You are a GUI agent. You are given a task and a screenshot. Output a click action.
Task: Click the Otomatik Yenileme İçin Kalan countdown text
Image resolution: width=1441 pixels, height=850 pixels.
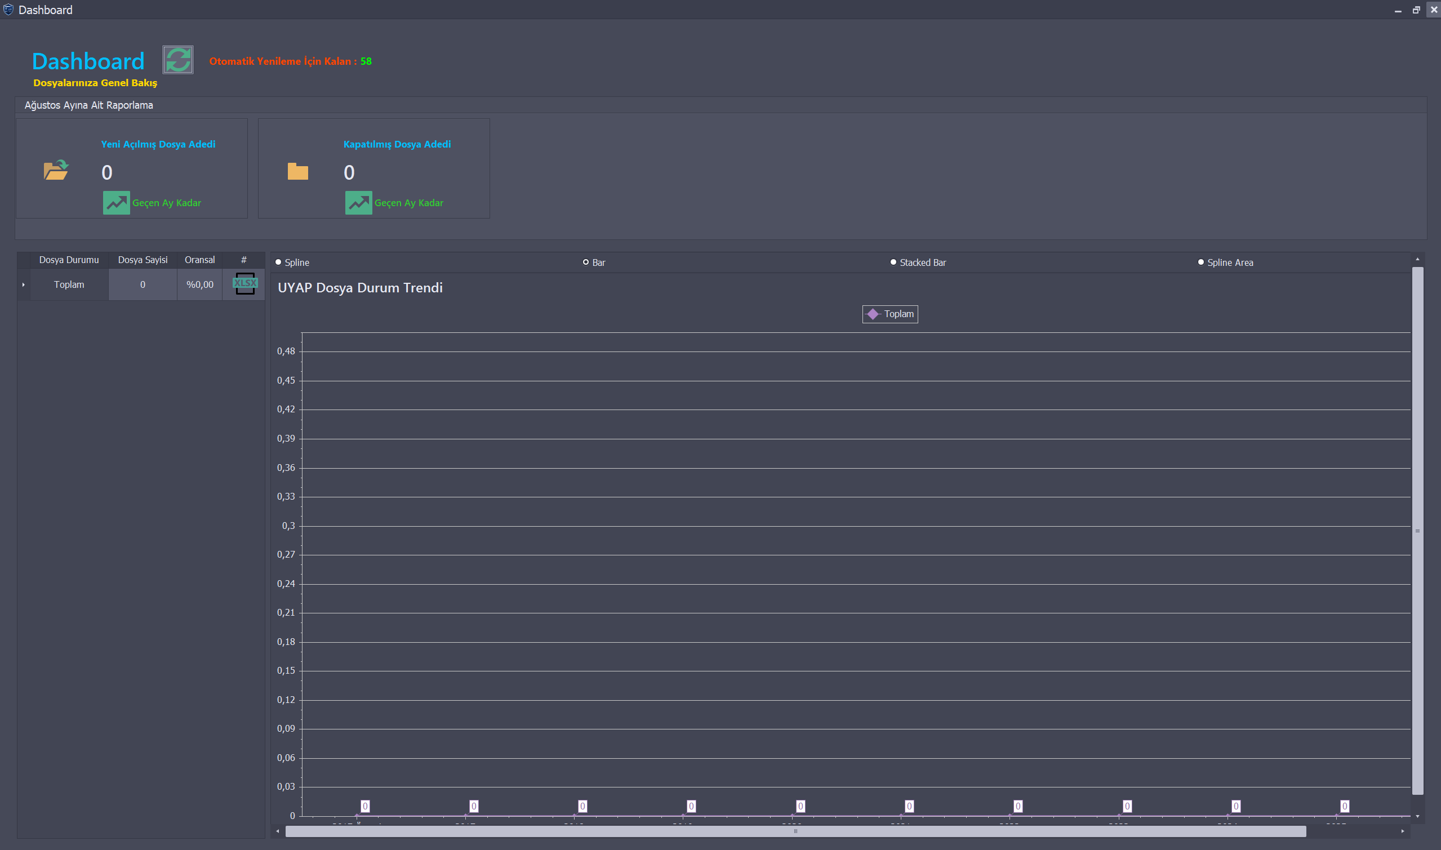290,61
